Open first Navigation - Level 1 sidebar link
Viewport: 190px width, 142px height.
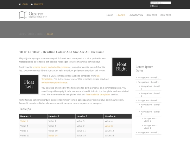148,77
